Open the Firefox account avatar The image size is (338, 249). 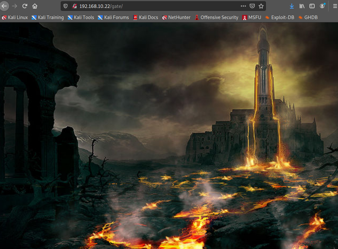click(322, 6)
